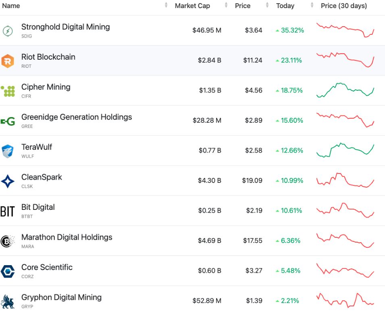Sort by the Market Cap column sort arrows
Screen dimensions: 385x314
(x=226, y=5)
